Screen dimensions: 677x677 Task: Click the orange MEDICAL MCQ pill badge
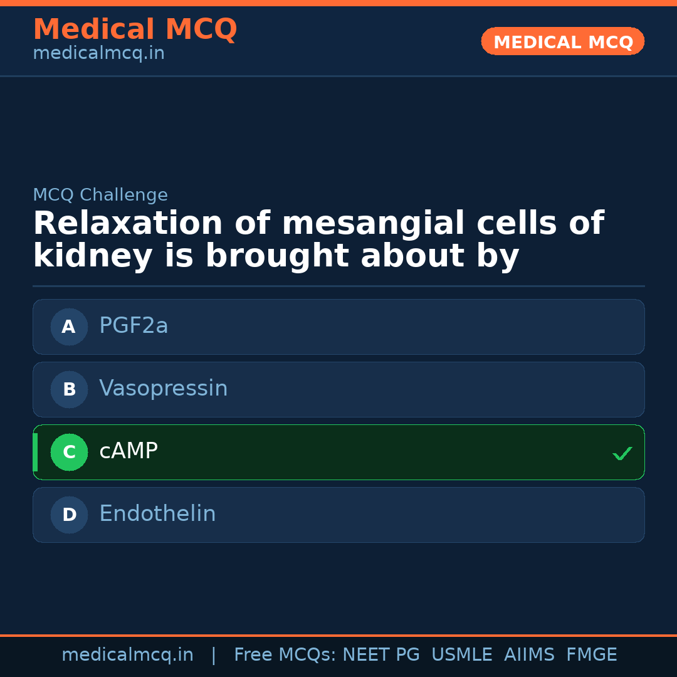(x=562, y=41)
